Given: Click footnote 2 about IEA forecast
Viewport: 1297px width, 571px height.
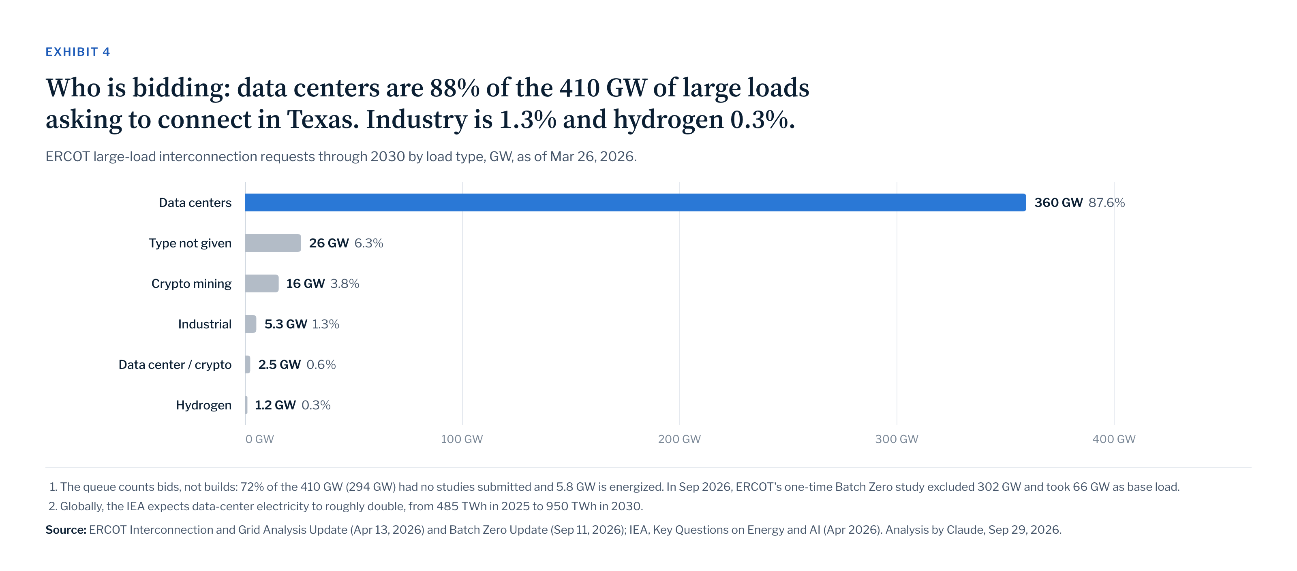Looking at the screenshot, I should tap(345, 506).
